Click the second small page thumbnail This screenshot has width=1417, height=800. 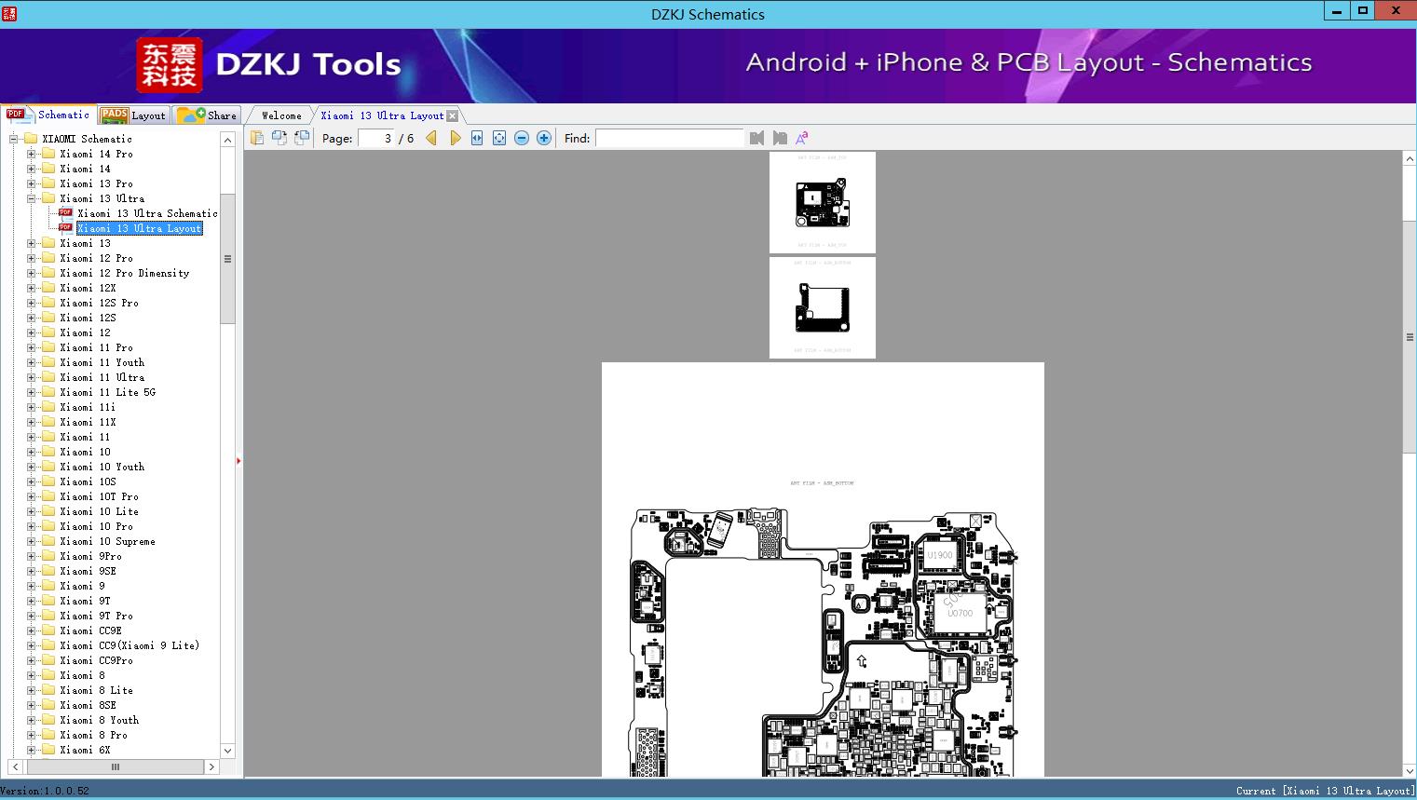point(823,307)
